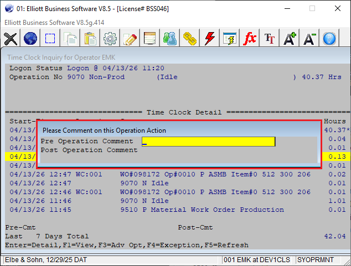Click the red lightning bolt icon

tap(210, 39)
